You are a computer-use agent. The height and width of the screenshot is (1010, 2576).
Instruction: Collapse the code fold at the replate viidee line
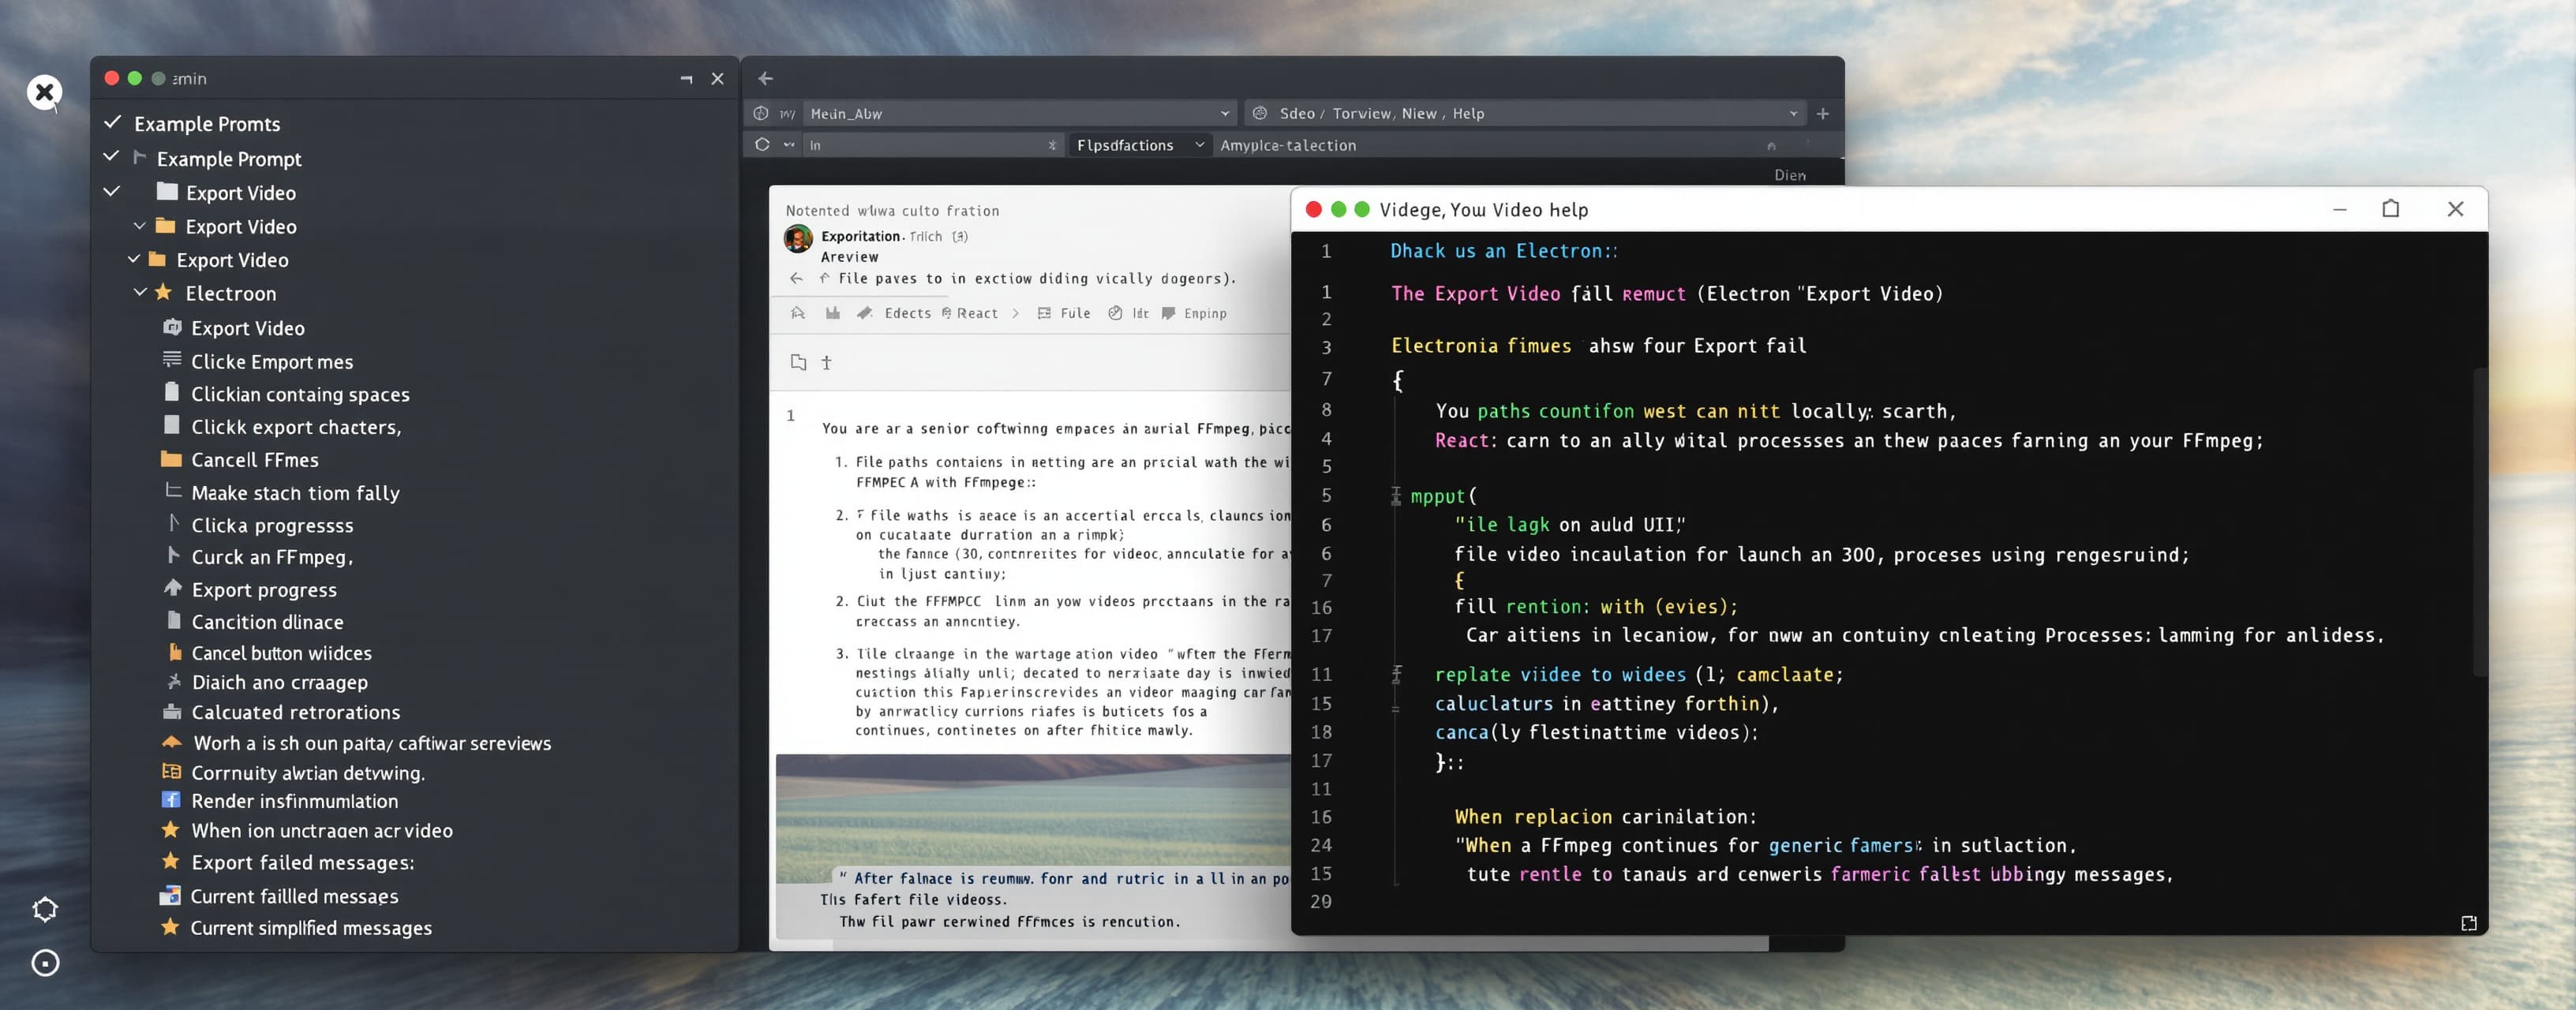point(1396,674)
